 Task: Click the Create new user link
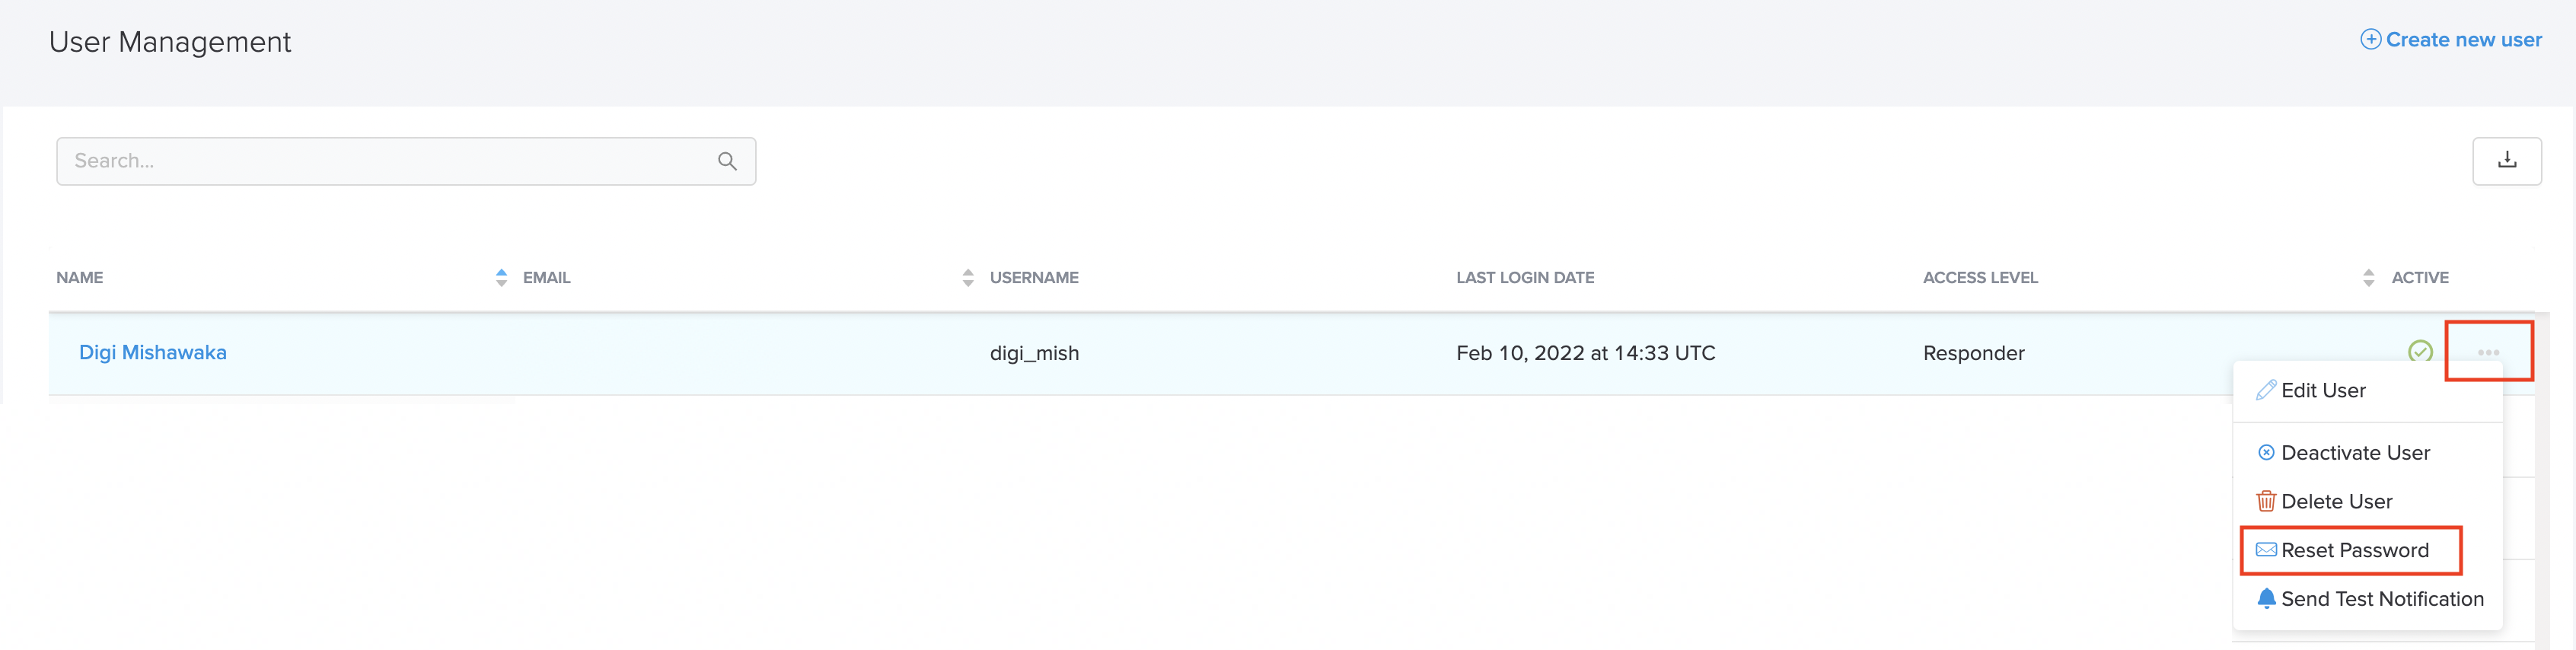(x=2450, y=40)
